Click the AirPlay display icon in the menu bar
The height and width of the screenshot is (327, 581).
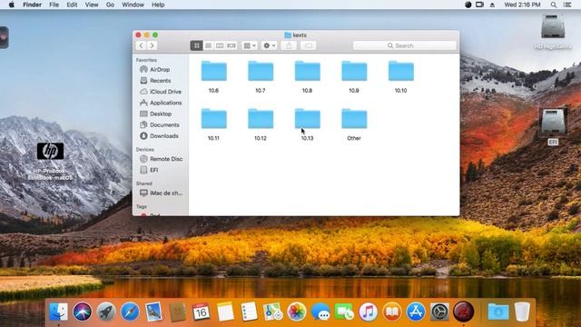point(479,5)
